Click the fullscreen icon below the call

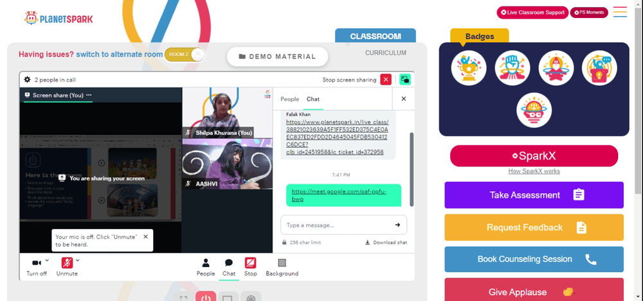pos(184,298)
